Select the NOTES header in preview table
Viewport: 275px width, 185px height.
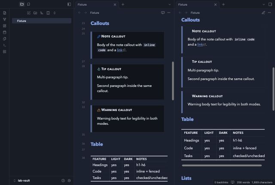click(x=238, y=133)
